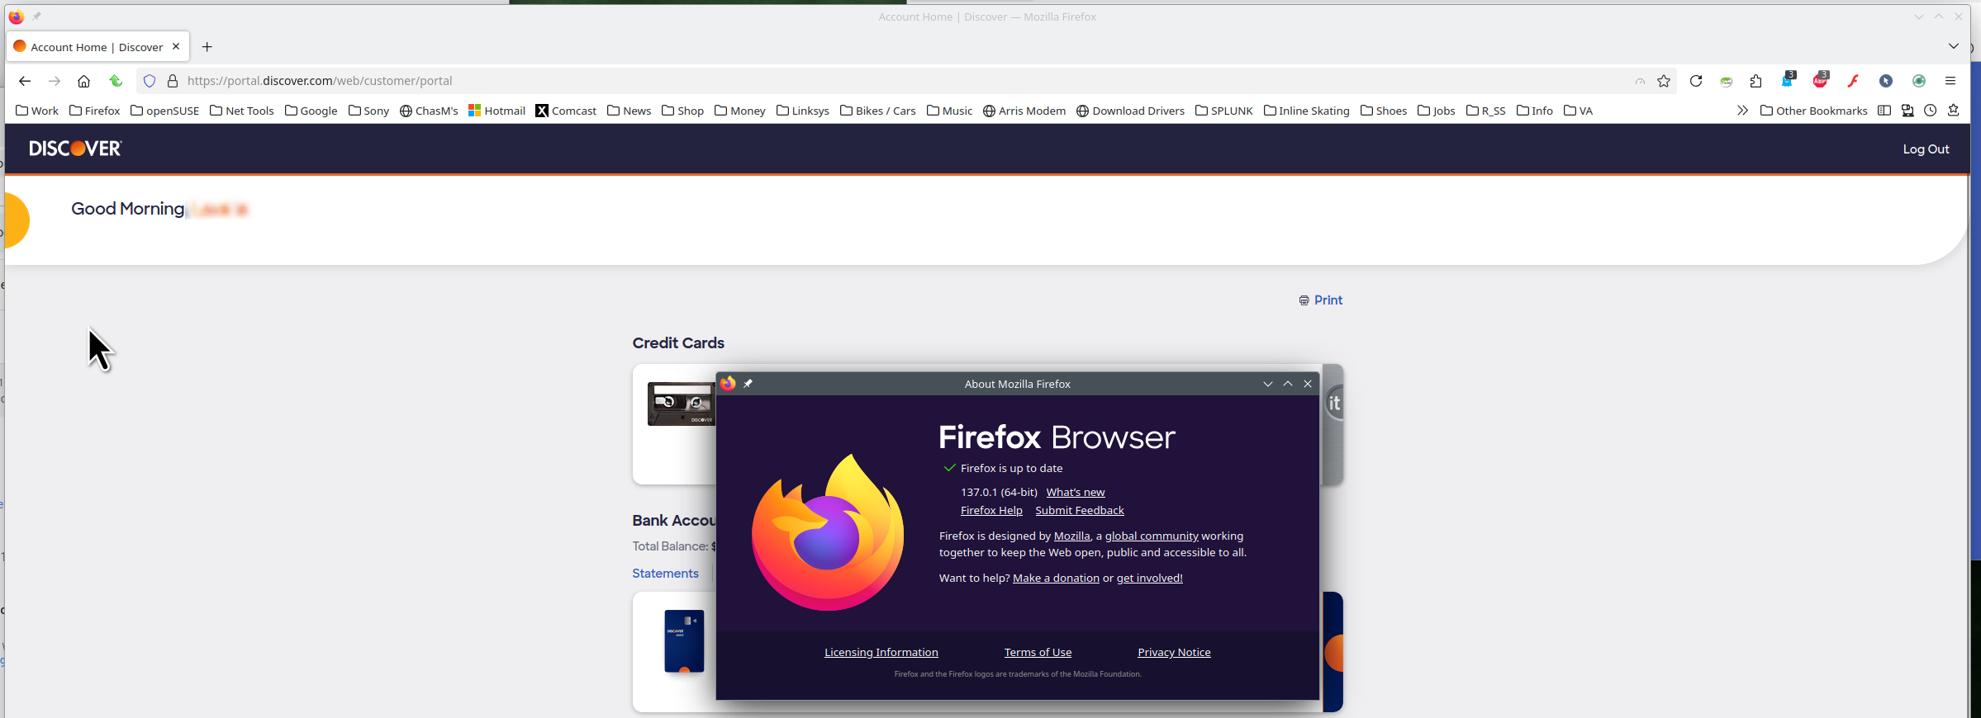Click the Print printer icon
The width and height of the screenshot is (1981, 718).
1304,300
